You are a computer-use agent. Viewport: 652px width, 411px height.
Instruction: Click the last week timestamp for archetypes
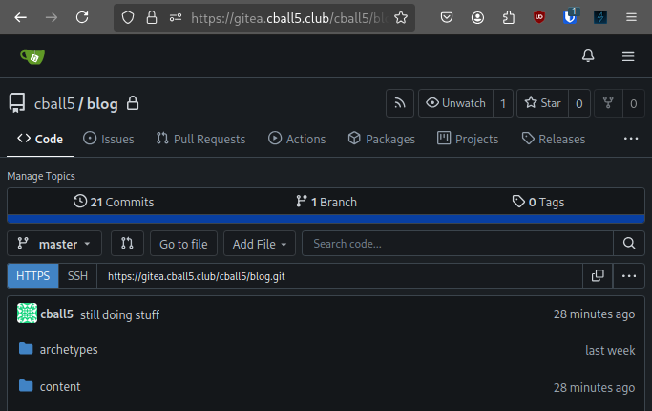(x=610, y=350)
